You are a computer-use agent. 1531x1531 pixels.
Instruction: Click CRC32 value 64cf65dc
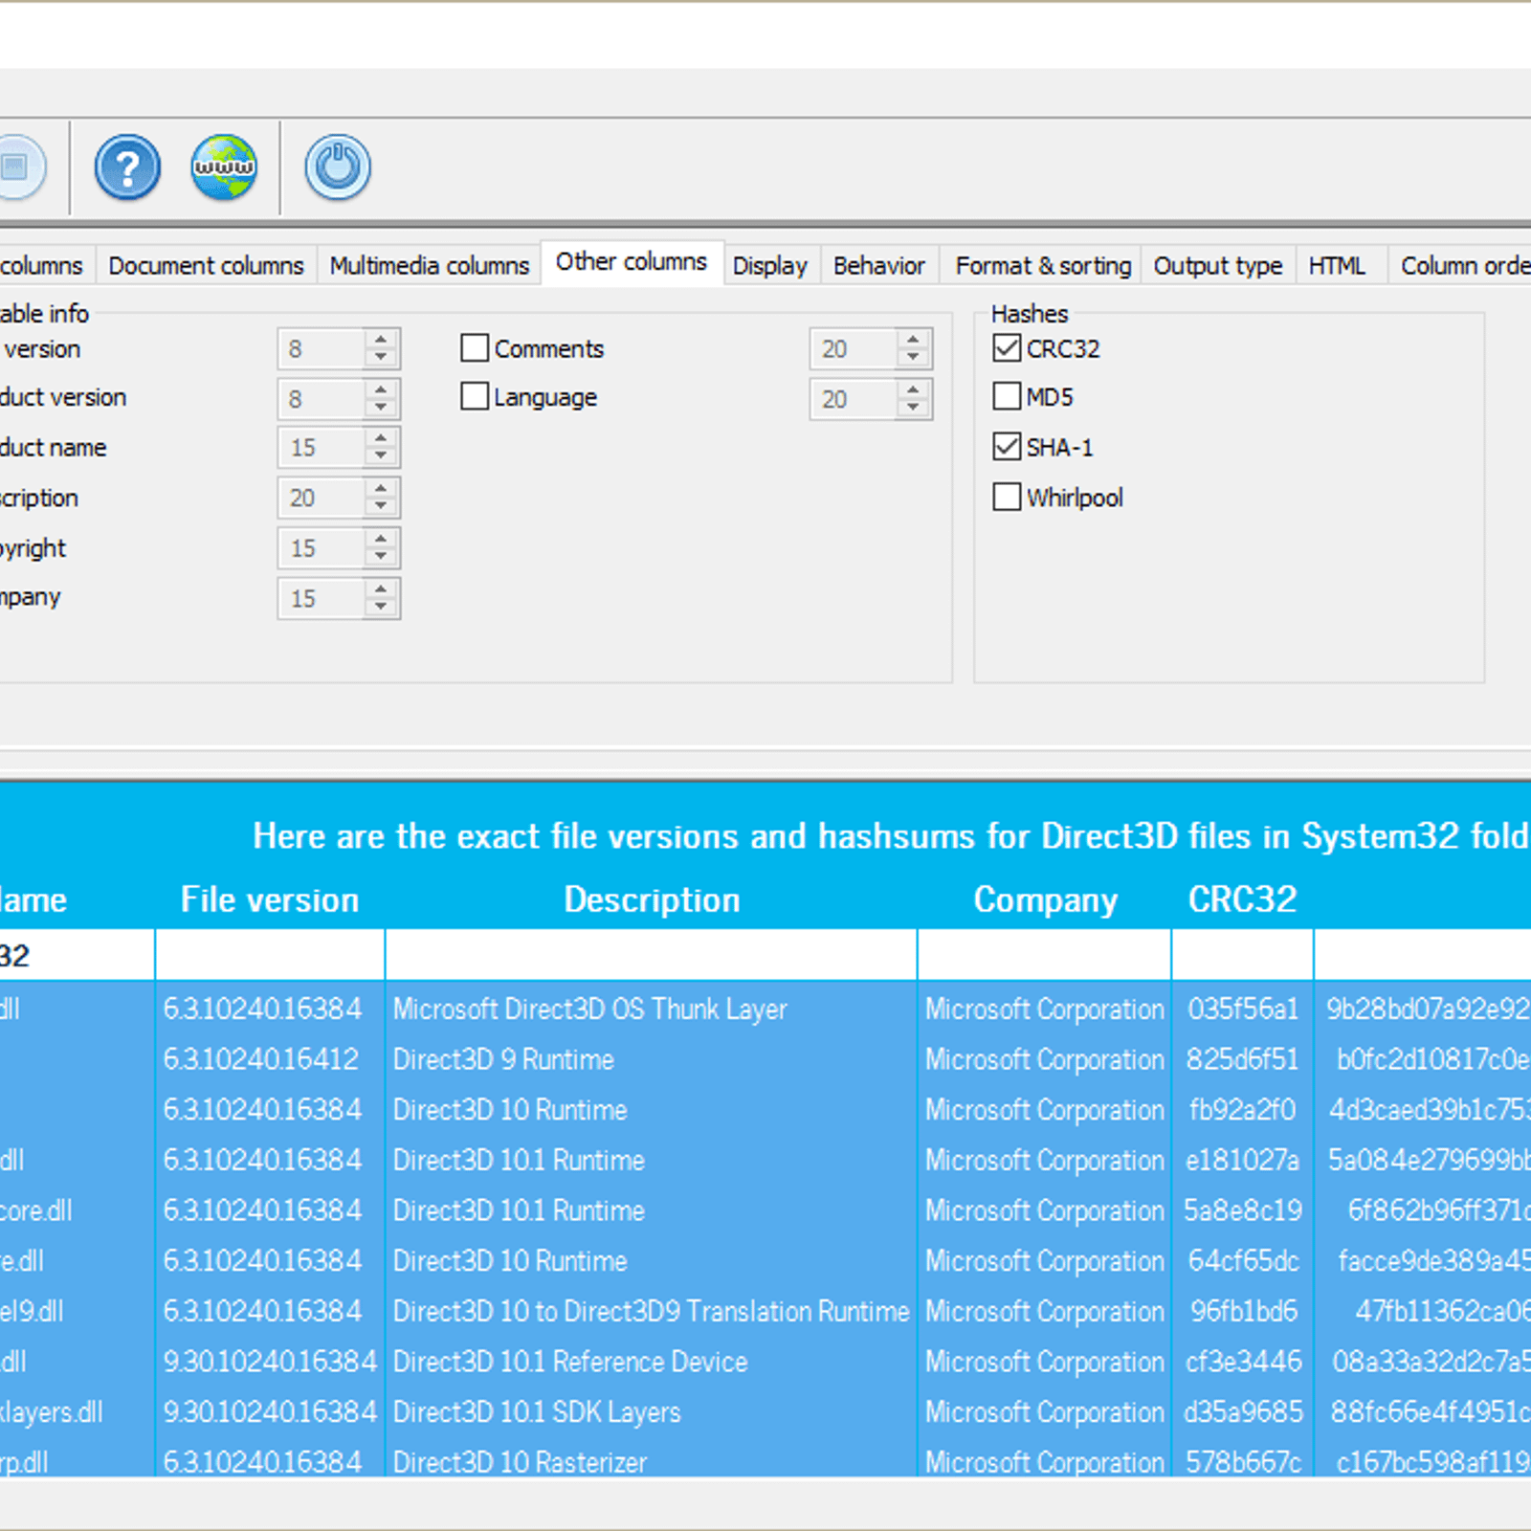point(1243,1261)
